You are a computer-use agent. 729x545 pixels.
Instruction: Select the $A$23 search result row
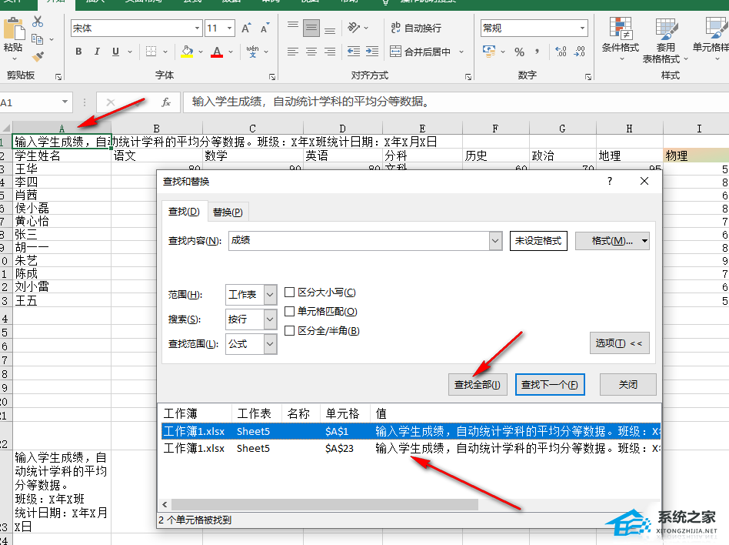coord(411,448)
